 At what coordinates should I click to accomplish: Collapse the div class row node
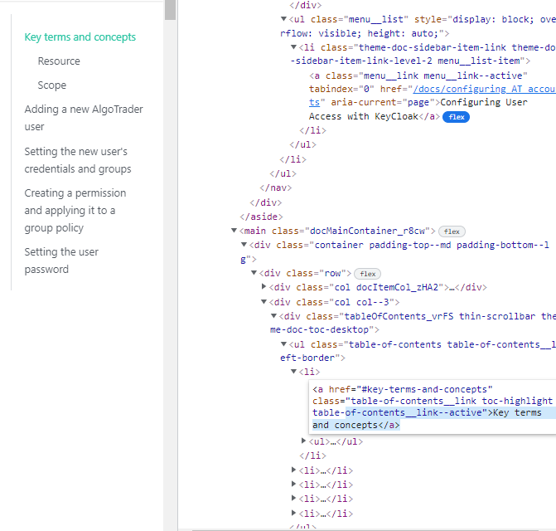pyautogui.click(x=254, y=273)
